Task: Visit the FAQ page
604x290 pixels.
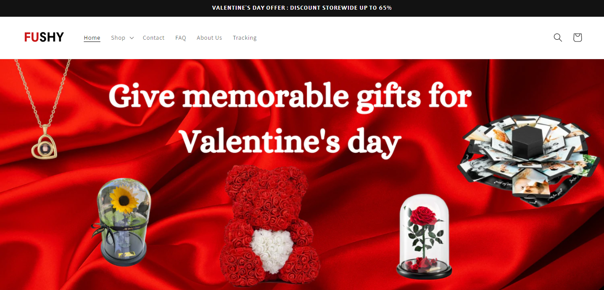Action: pyautogui.click(x=180, y=38)
